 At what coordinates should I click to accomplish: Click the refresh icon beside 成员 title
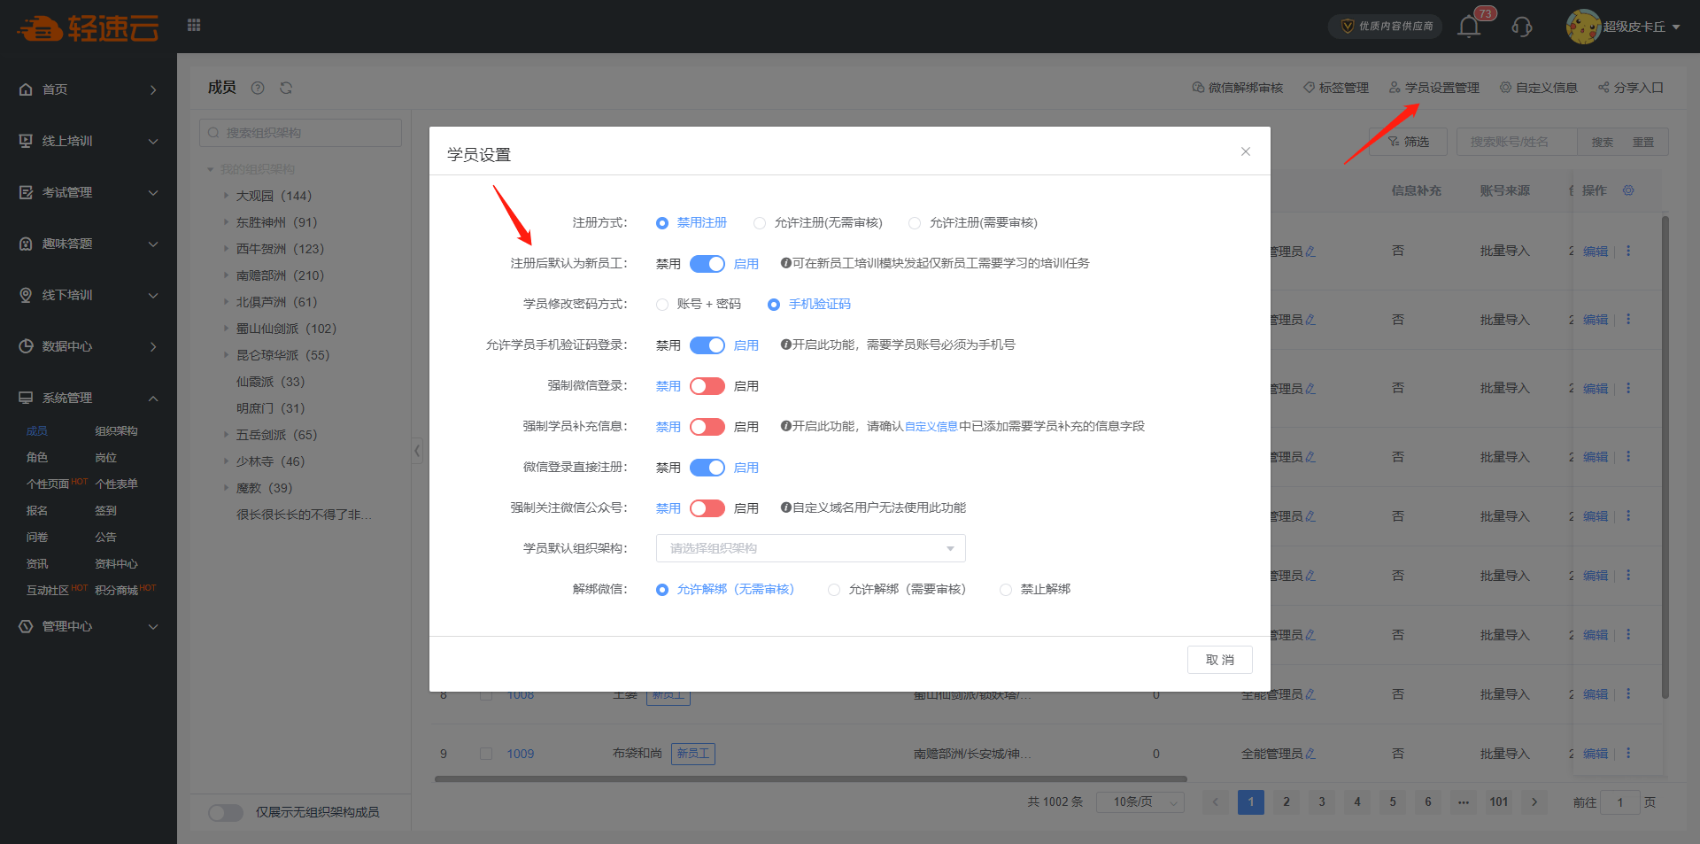tap(286, 88)
